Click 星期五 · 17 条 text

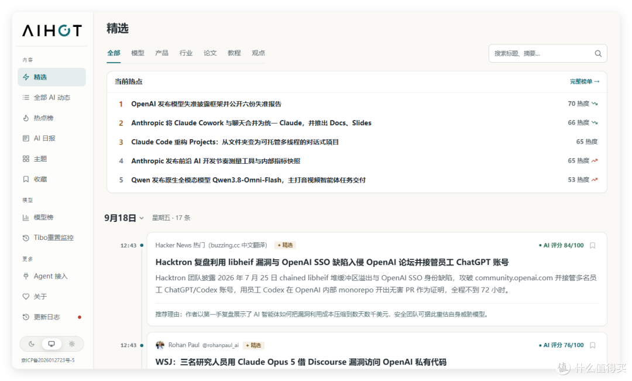point(171,218)
